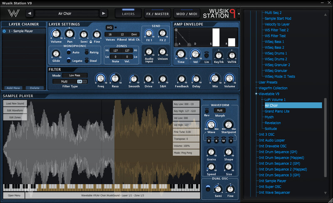Click the lock icon beside Semi

click(x=91, y=42)
